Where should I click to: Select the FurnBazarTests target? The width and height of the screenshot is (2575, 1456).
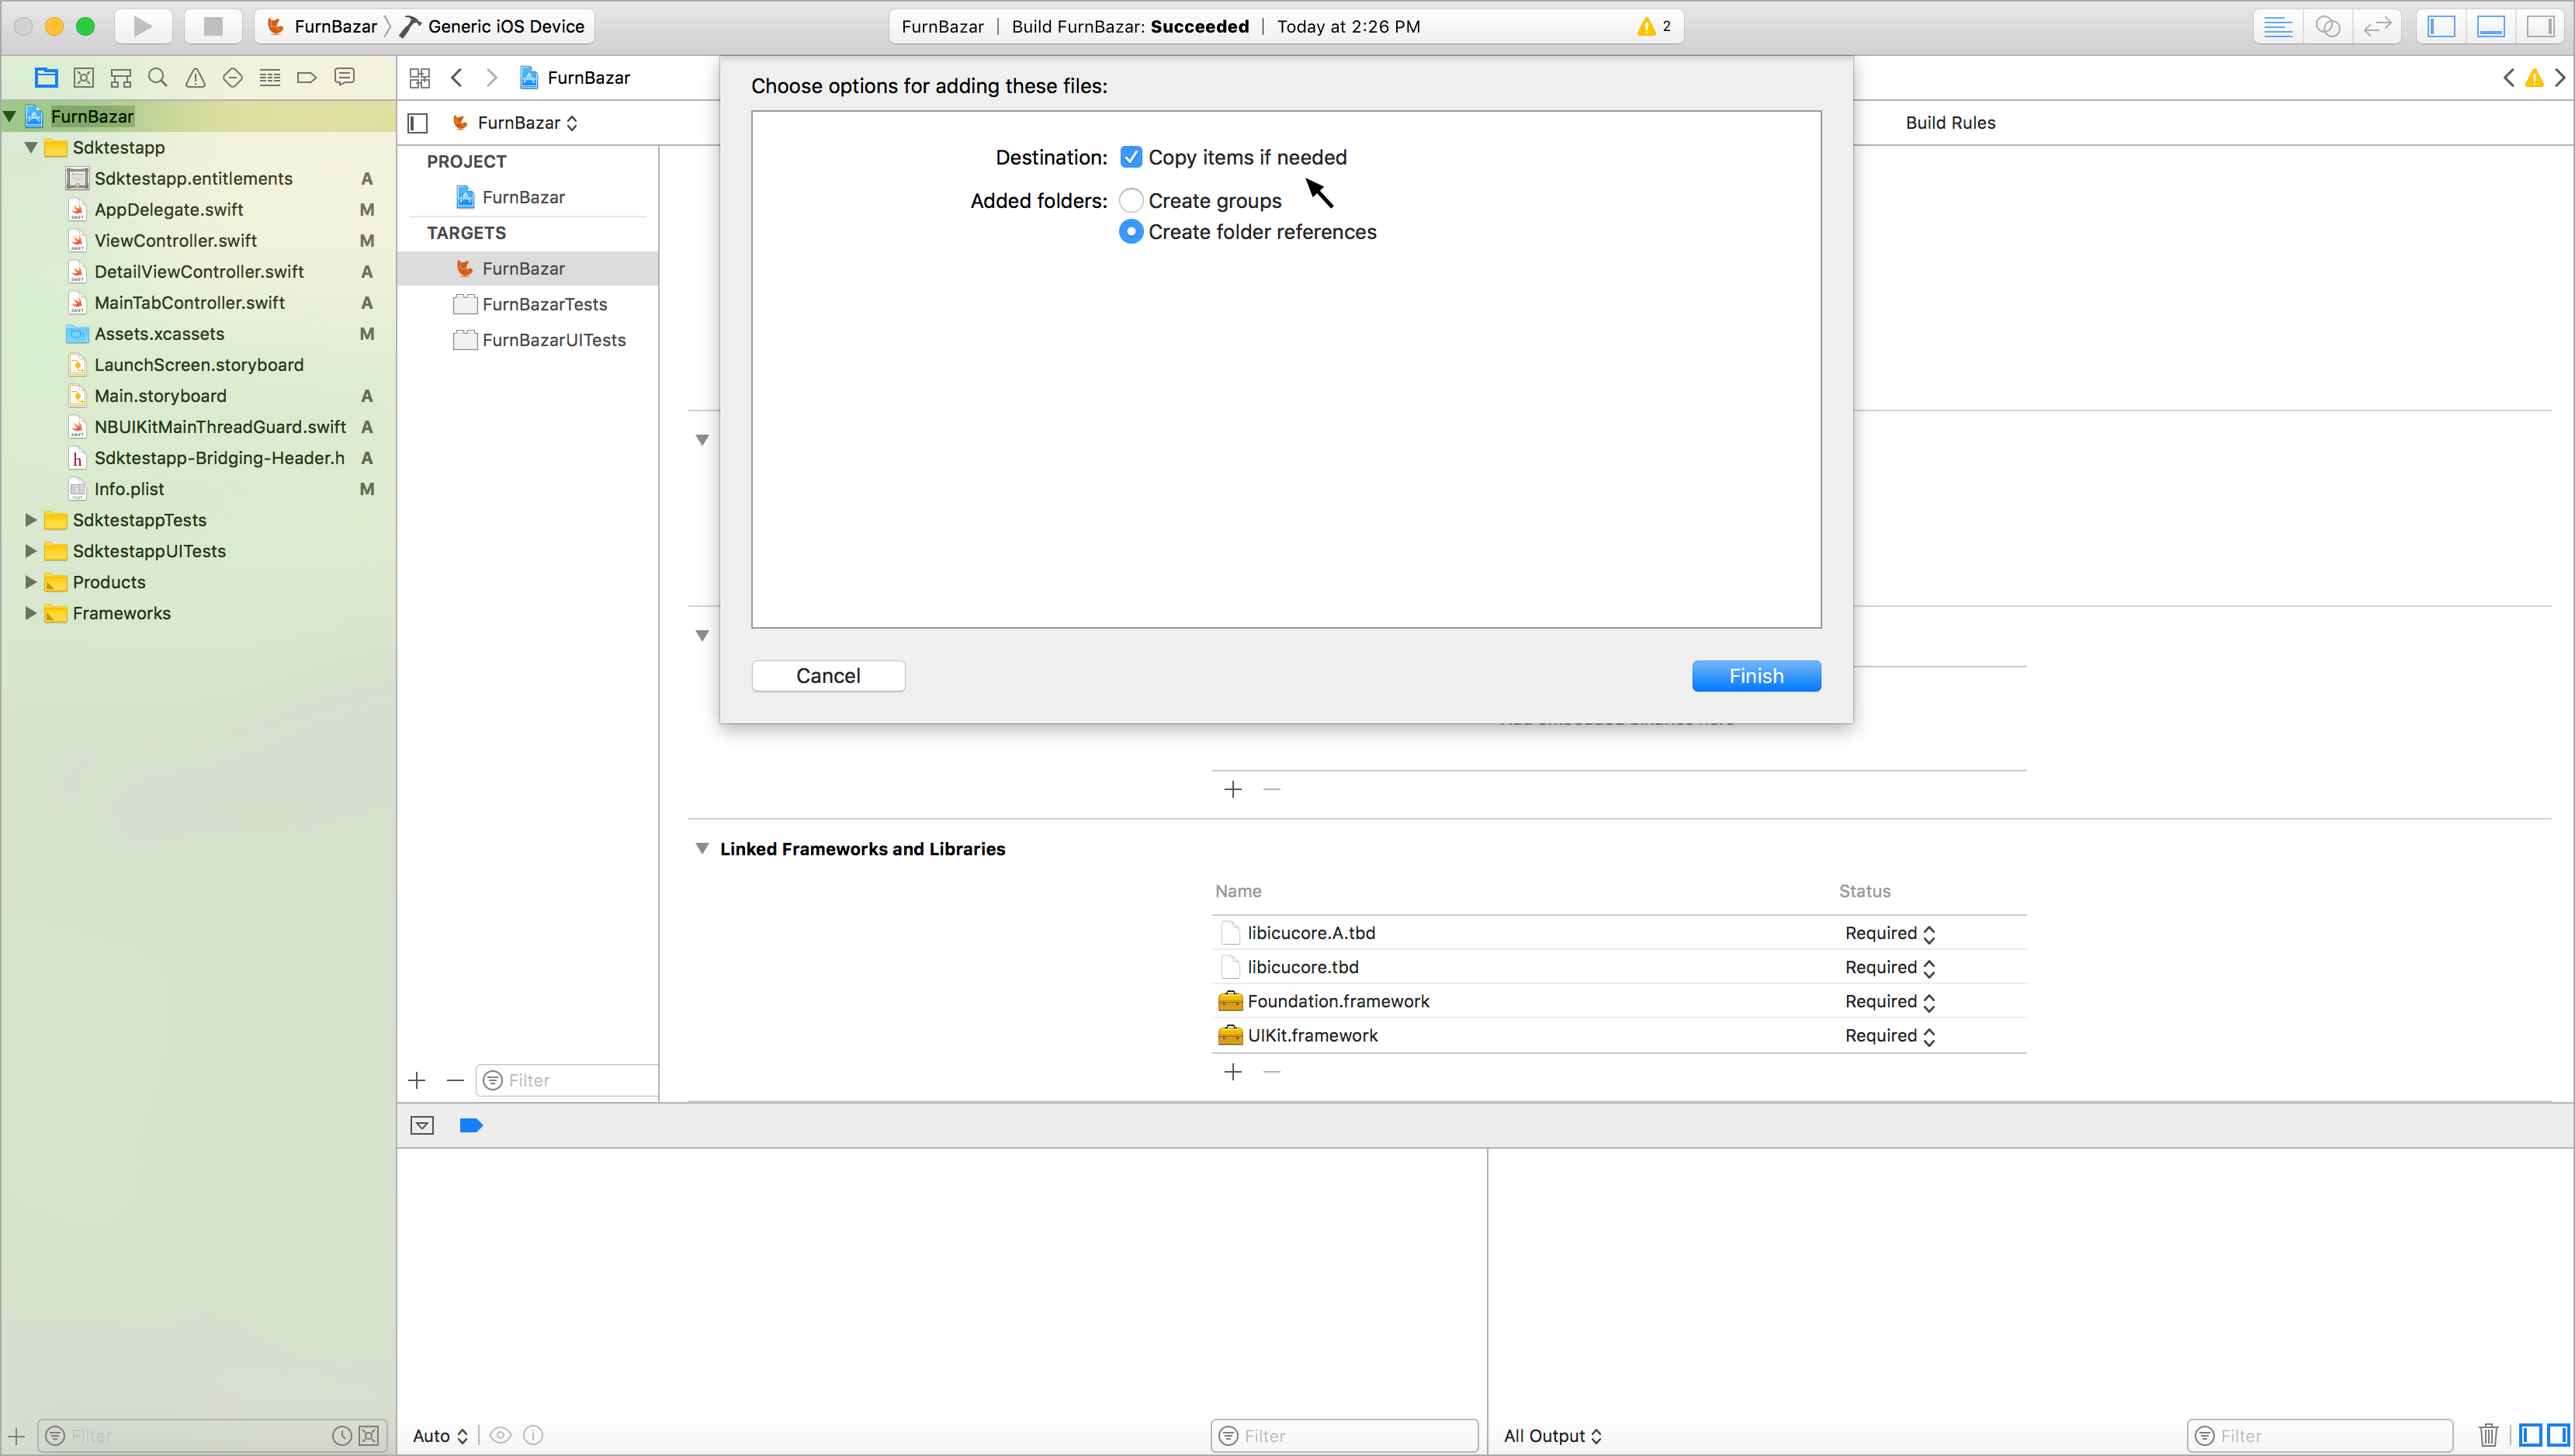click(545, 304)
